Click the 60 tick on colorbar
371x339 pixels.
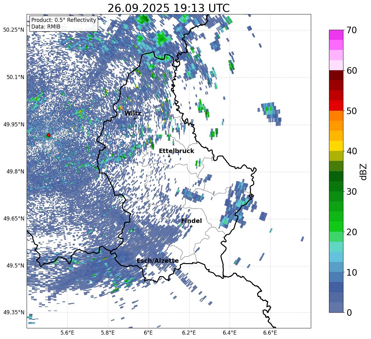pos(352,71)
